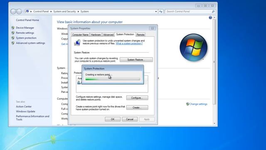
Task: Close the System Properties dialog
Action: click(x=153, y=28)
